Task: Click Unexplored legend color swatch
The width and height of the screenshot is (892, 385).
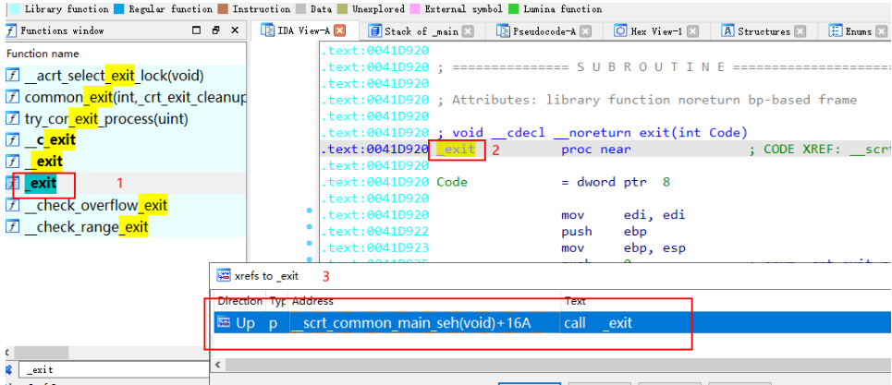Action: (x=342, y=9)
